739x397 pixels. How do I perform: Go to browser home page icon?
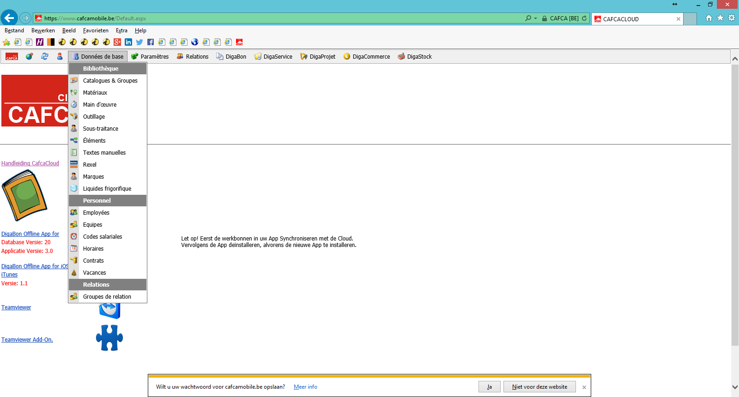tap(709, 18)
